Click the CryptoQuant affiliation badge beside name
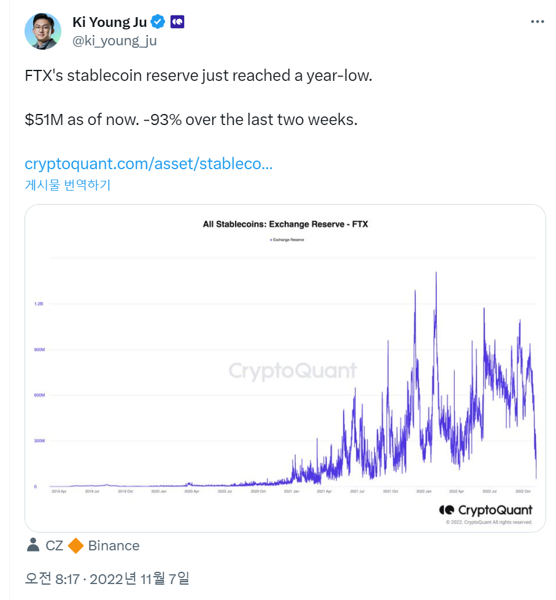556x600 pixels. click(178, 23)
